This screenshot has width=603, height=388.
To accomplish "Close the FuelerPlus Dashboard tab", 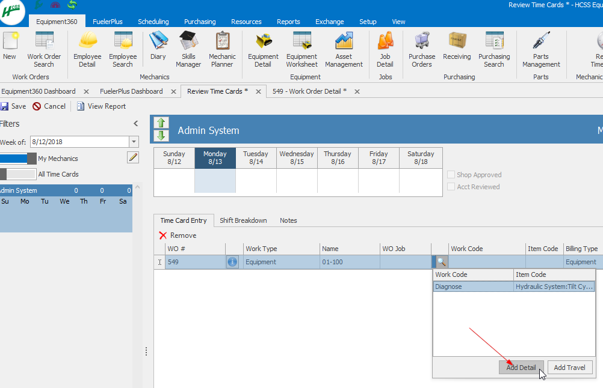I will pos(173,92).
